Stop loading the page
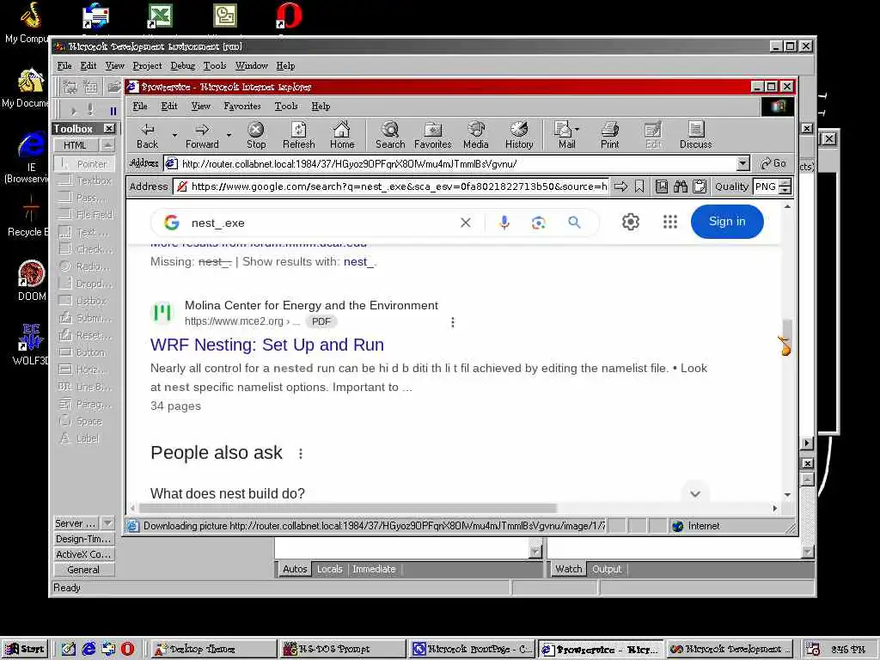Image resolution: width=880 pixels, height=660 pixels. pos(256,136)
